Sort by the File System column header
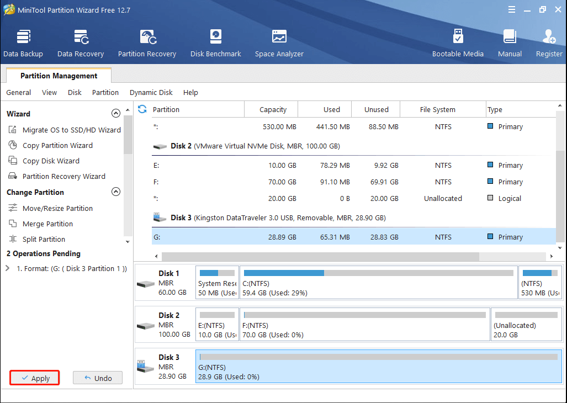The height and width of the screenshot is (403, 567). point(443,109)
